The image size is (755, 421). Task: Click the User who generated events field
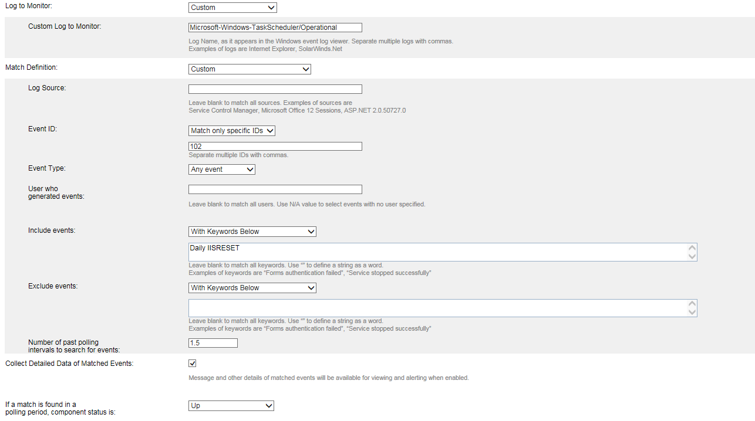coord(275,189)
